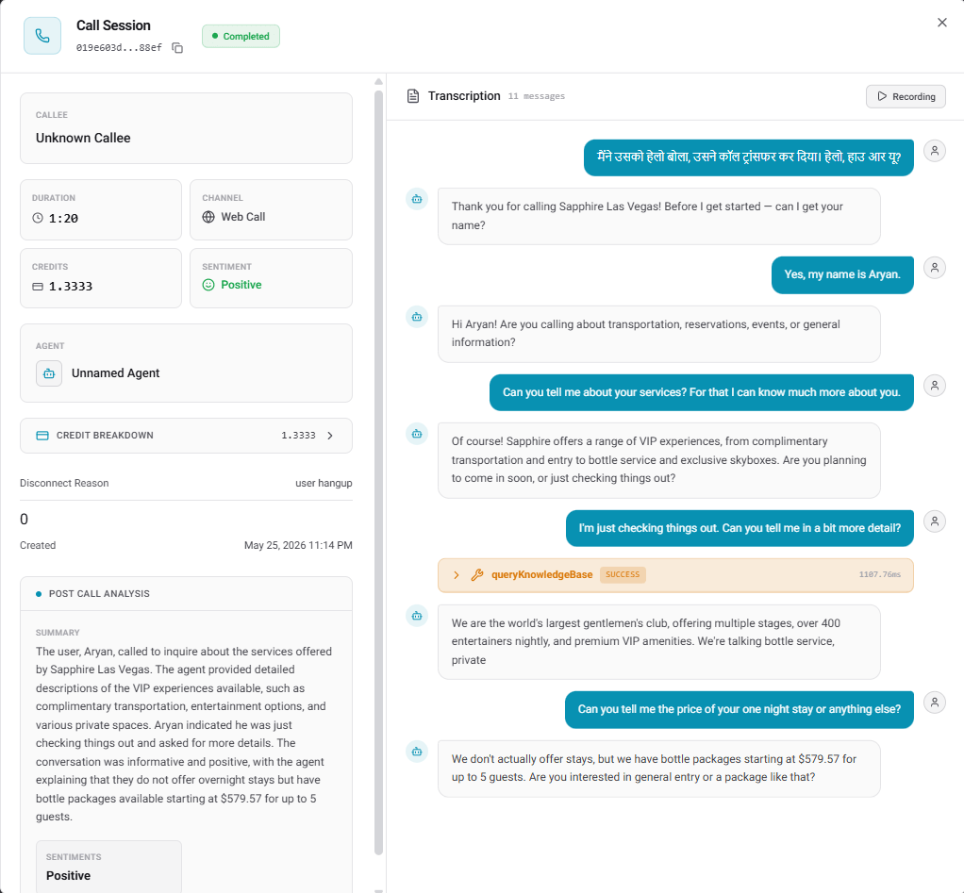This screenshot has height=893, width=964.
Task: Click the Sentiments Positive card
Action: click(x=108, y=867)
